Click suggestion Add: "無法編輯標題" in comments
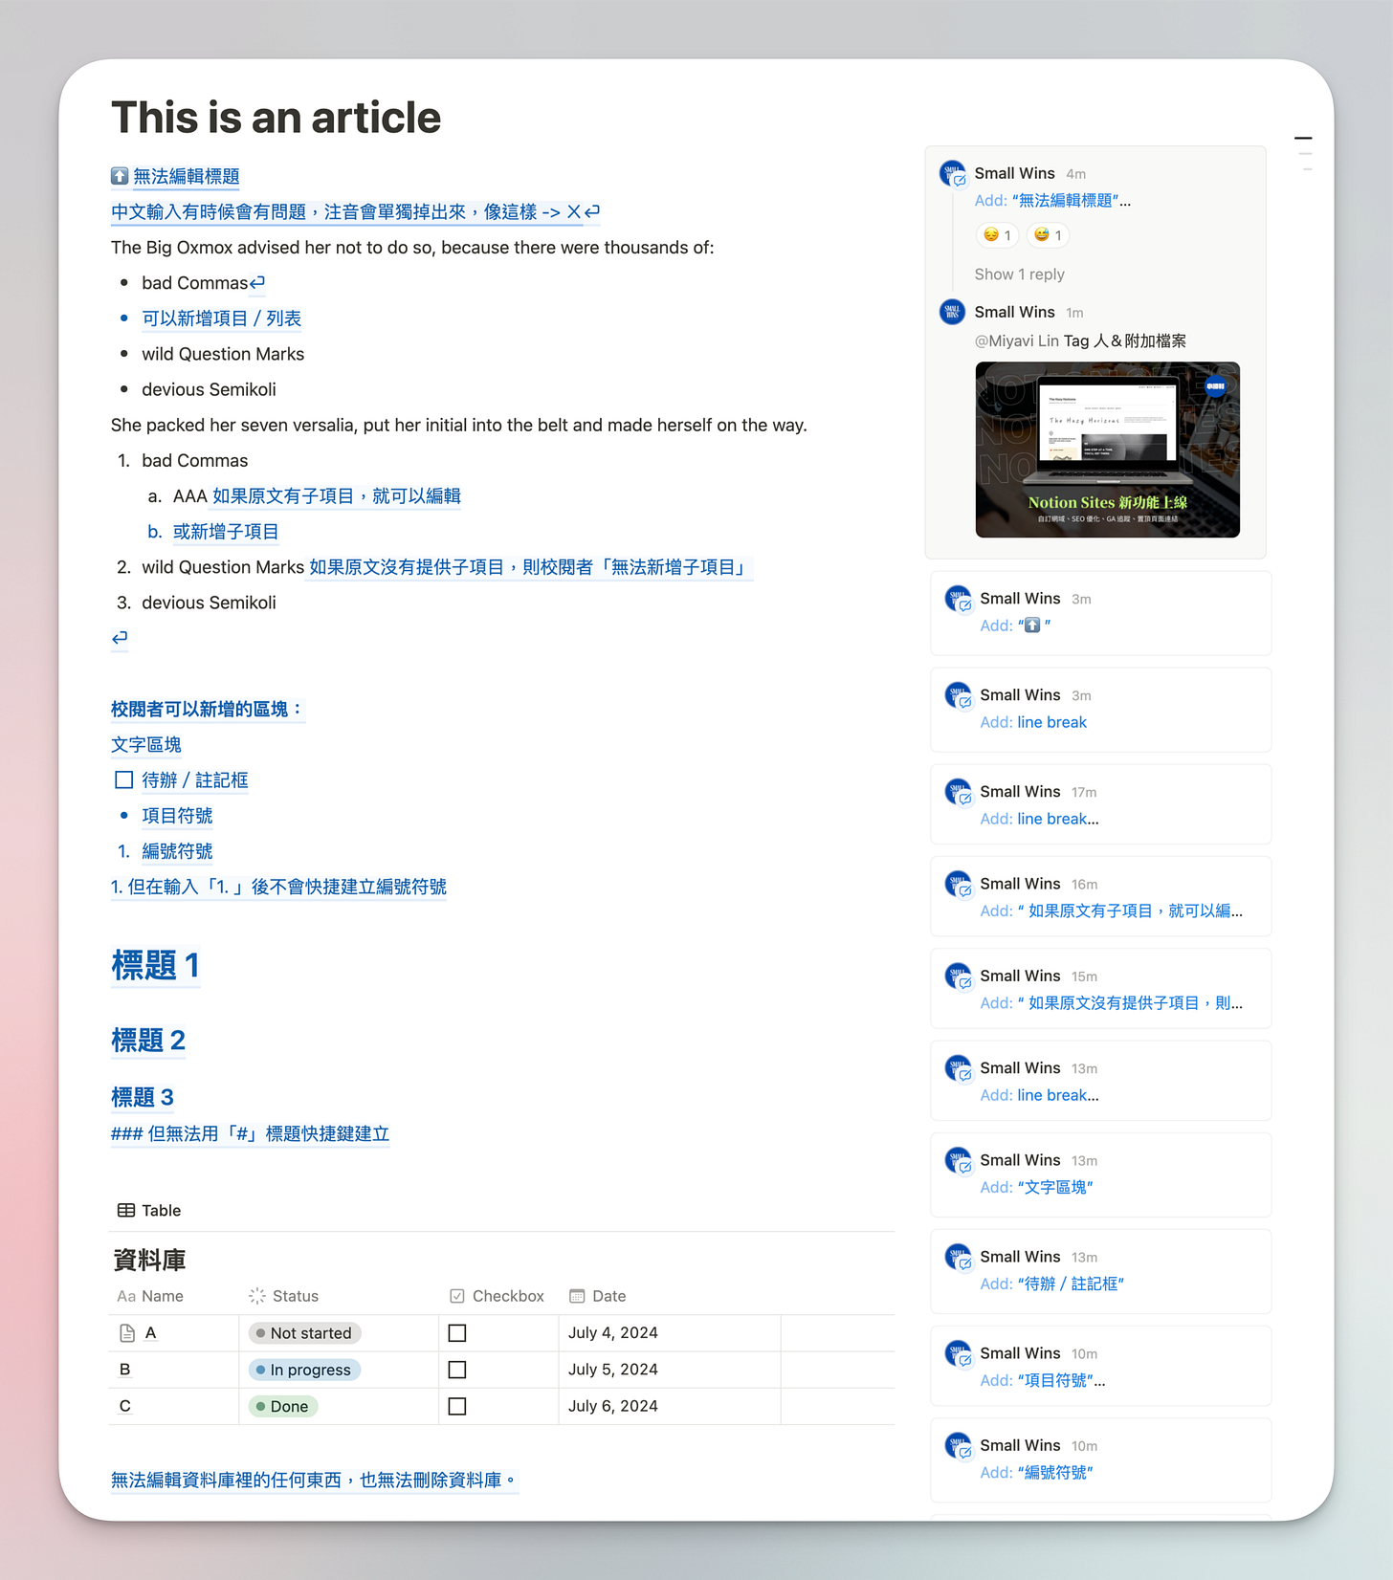This screenshot has height=1580, width=1393. coord(1052,201)
